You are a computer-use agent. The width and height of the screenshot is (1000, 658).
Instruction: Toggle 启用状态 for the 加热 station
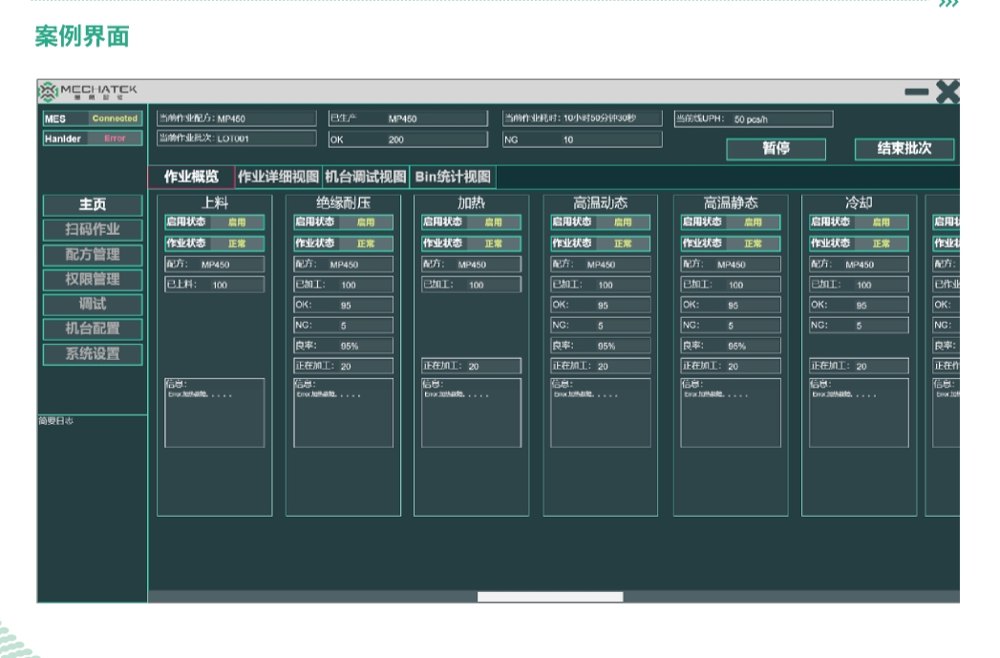coord(472,222)
